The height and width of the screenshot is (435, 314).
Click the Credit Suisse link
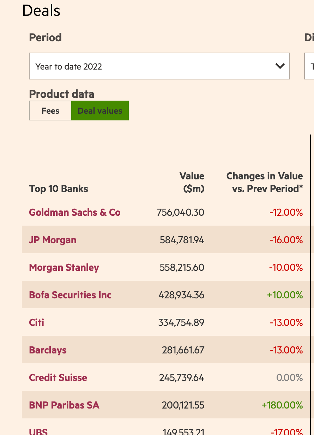point(58,378)
